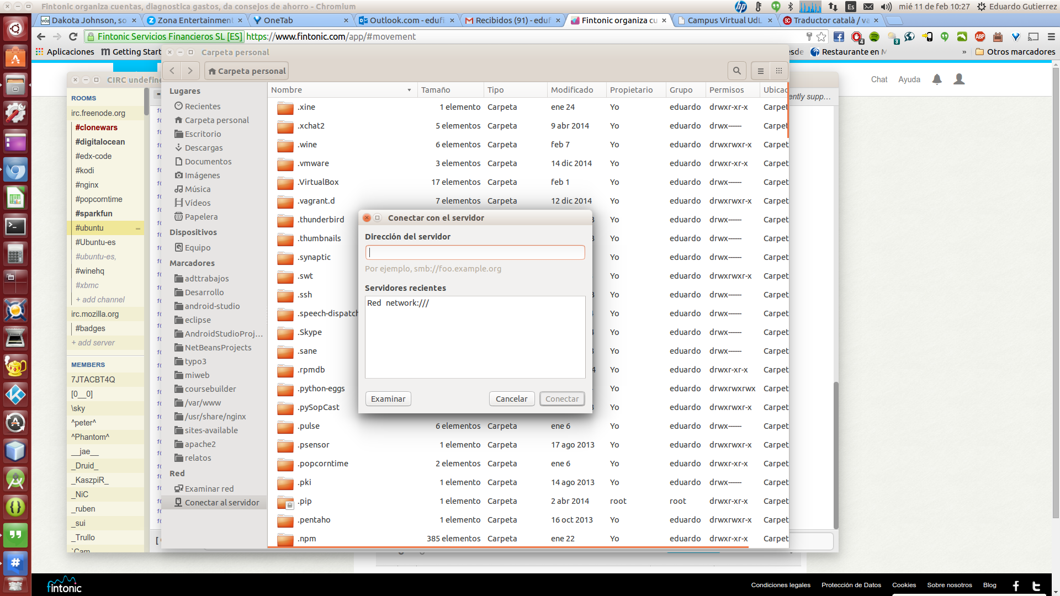Click + add server in CIRC
Viewport: 1060px width, 596px height.
(93, 343)
